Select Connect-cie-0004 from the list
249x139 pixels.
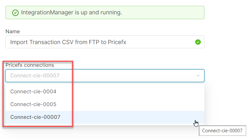pyautogui.click(x=33, y=92)
